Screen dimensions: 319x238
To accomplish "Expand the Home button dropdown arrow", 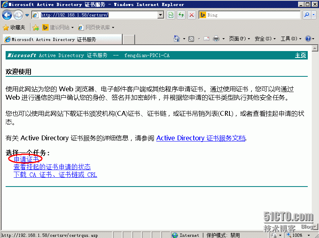I will pos(184,39).
